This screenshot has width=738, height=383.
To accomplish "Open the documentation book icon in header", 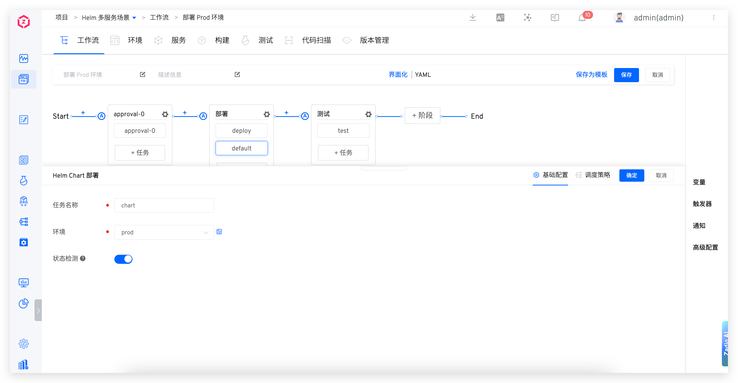I will [x=555, y=18].
